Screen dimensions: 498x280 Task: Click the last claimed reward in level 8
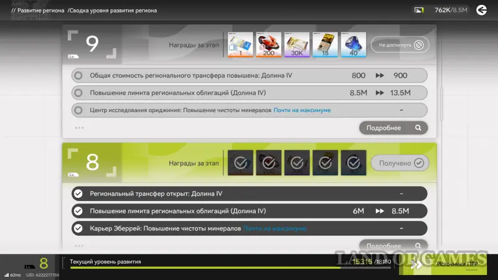pyautogui.click(x=352, y=163)
